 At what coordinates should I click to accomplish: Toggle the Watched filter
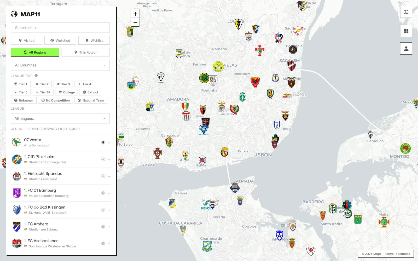(x=60, y=40)
